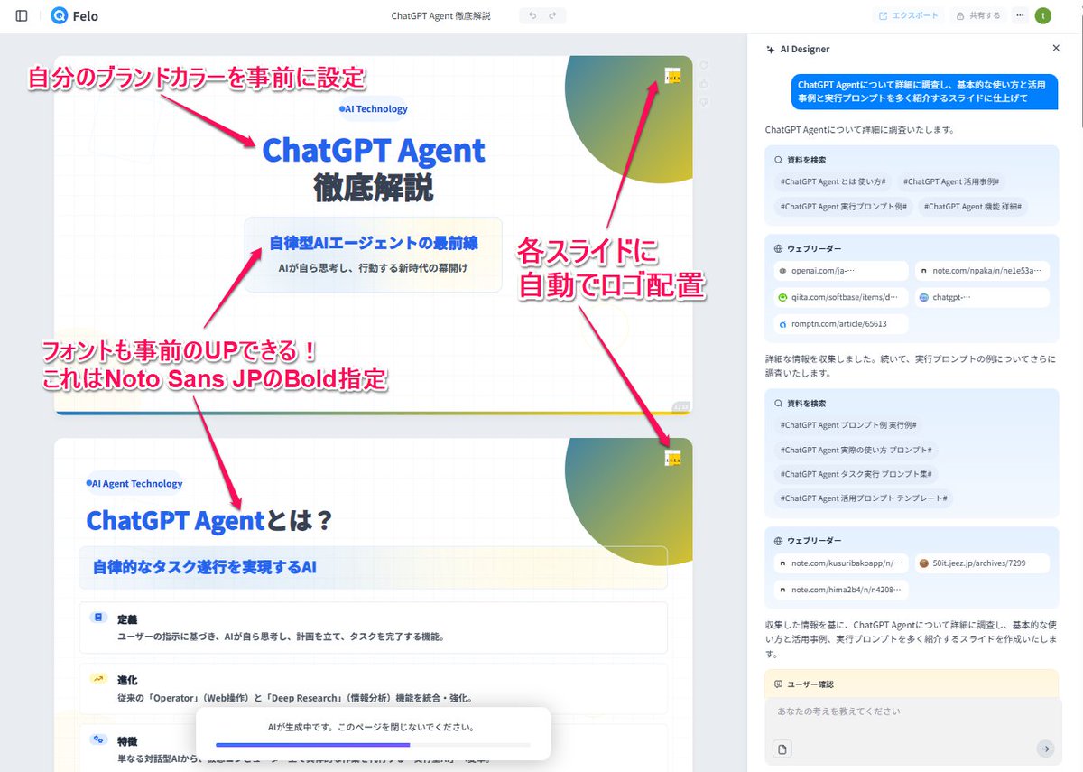Select the AI Technology tag on title slide
The height and width of the screenshot is (772, 1083).
pyautogui.click(x=373, y=109)
